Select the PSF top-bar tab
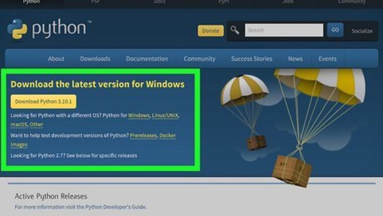 click(x=96, y=2)
